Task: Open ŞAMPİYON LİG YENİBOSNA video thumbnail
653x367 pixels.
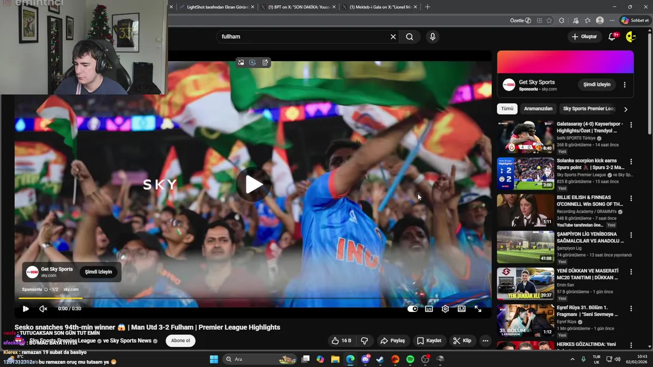Action: (x=525, y=247)
